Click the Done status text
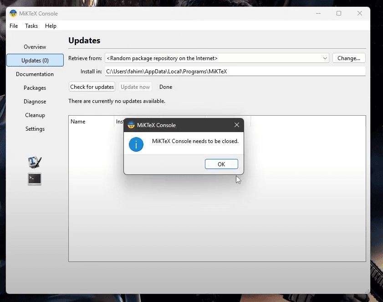 [x=166, y=87]
